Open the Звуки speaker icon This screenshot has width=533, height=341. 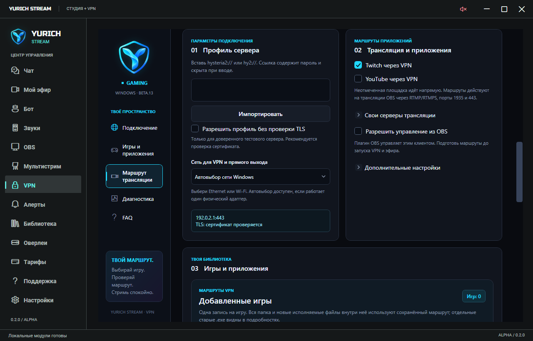pos(15,128)
